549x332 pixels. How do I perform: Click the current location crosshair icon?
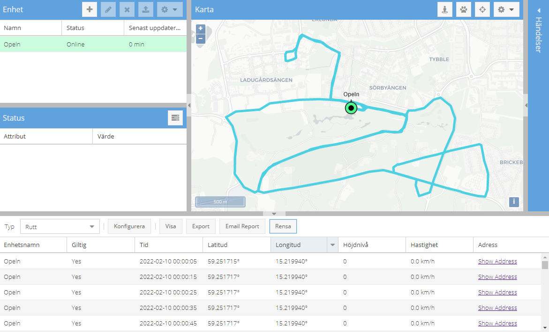click(482, 9)
